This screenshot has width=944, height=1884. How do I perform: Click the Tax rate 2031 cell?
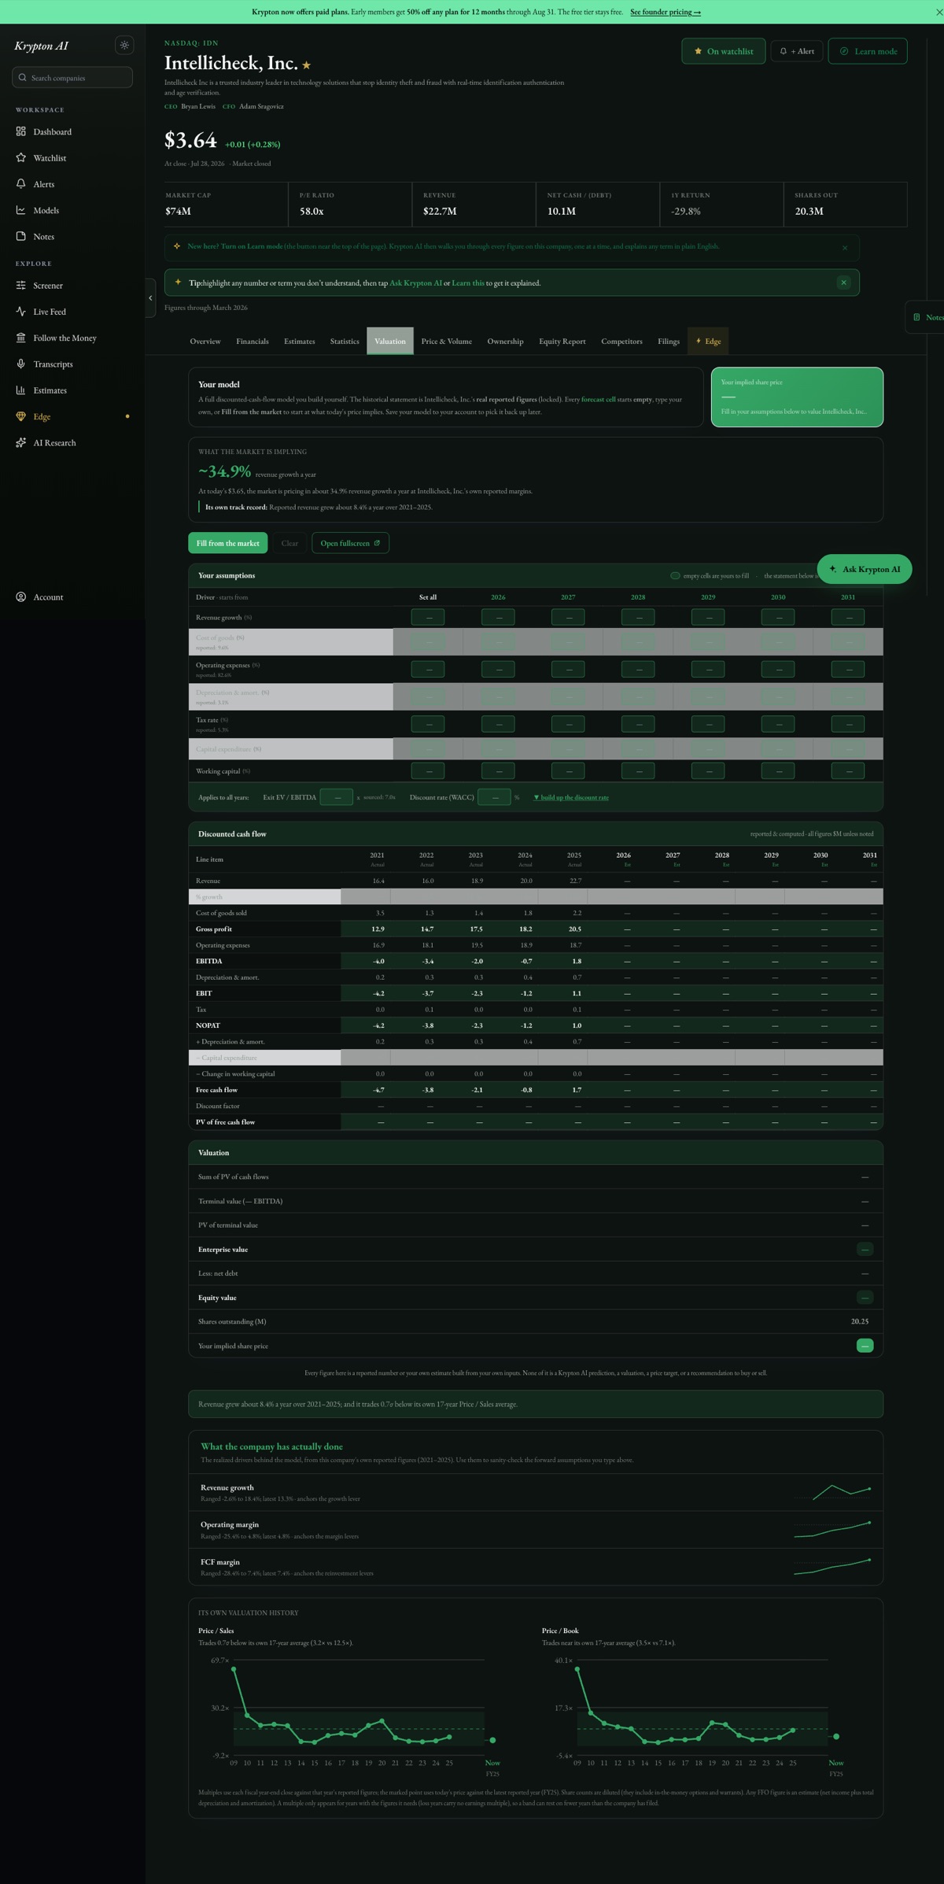pyautogui.click(x=848, y=724)
